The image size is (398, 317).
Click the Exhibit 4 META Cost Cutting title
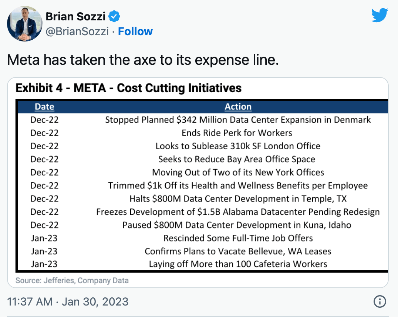pyautogui.click(x=128, y=88)
